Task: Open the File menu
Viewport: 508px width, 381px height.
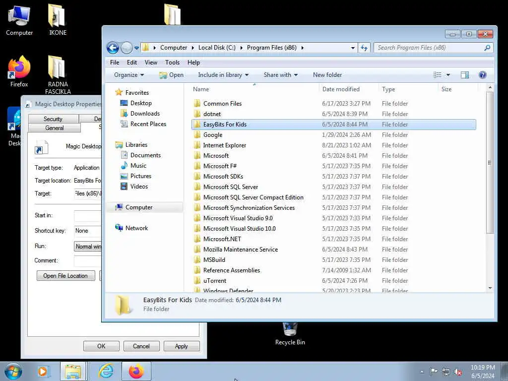Action: click(115, 63)
